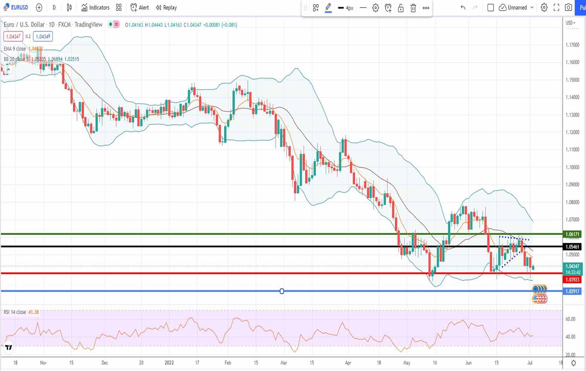Open the Unnamed layout dropdown arrow
The image size is (586, 371).
click(532, 8)
